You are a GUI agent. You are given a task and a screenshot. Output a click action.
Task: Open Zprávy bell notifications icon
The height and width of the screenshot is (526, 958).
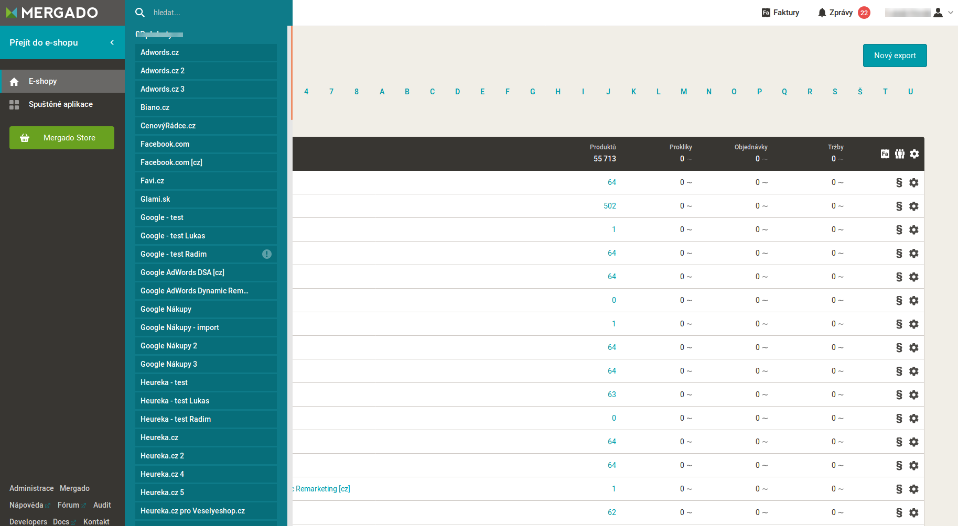tap(822, 13)
